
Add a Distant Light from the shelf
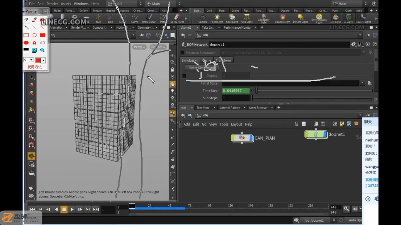pyautogui.click(x=300, y=18)
